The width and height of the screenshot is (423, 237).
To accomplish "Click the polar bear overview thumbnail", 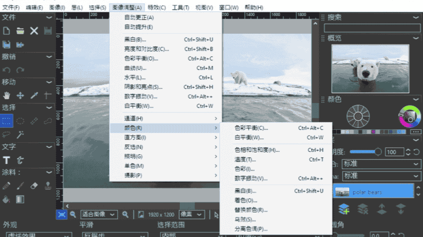I will click(x=370, y=69).
